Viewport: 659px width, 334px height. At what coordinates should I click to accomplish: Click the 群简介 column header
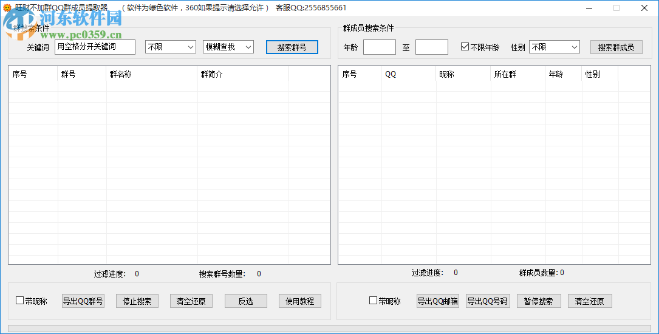pyautogui.click(x=243, y=74)
